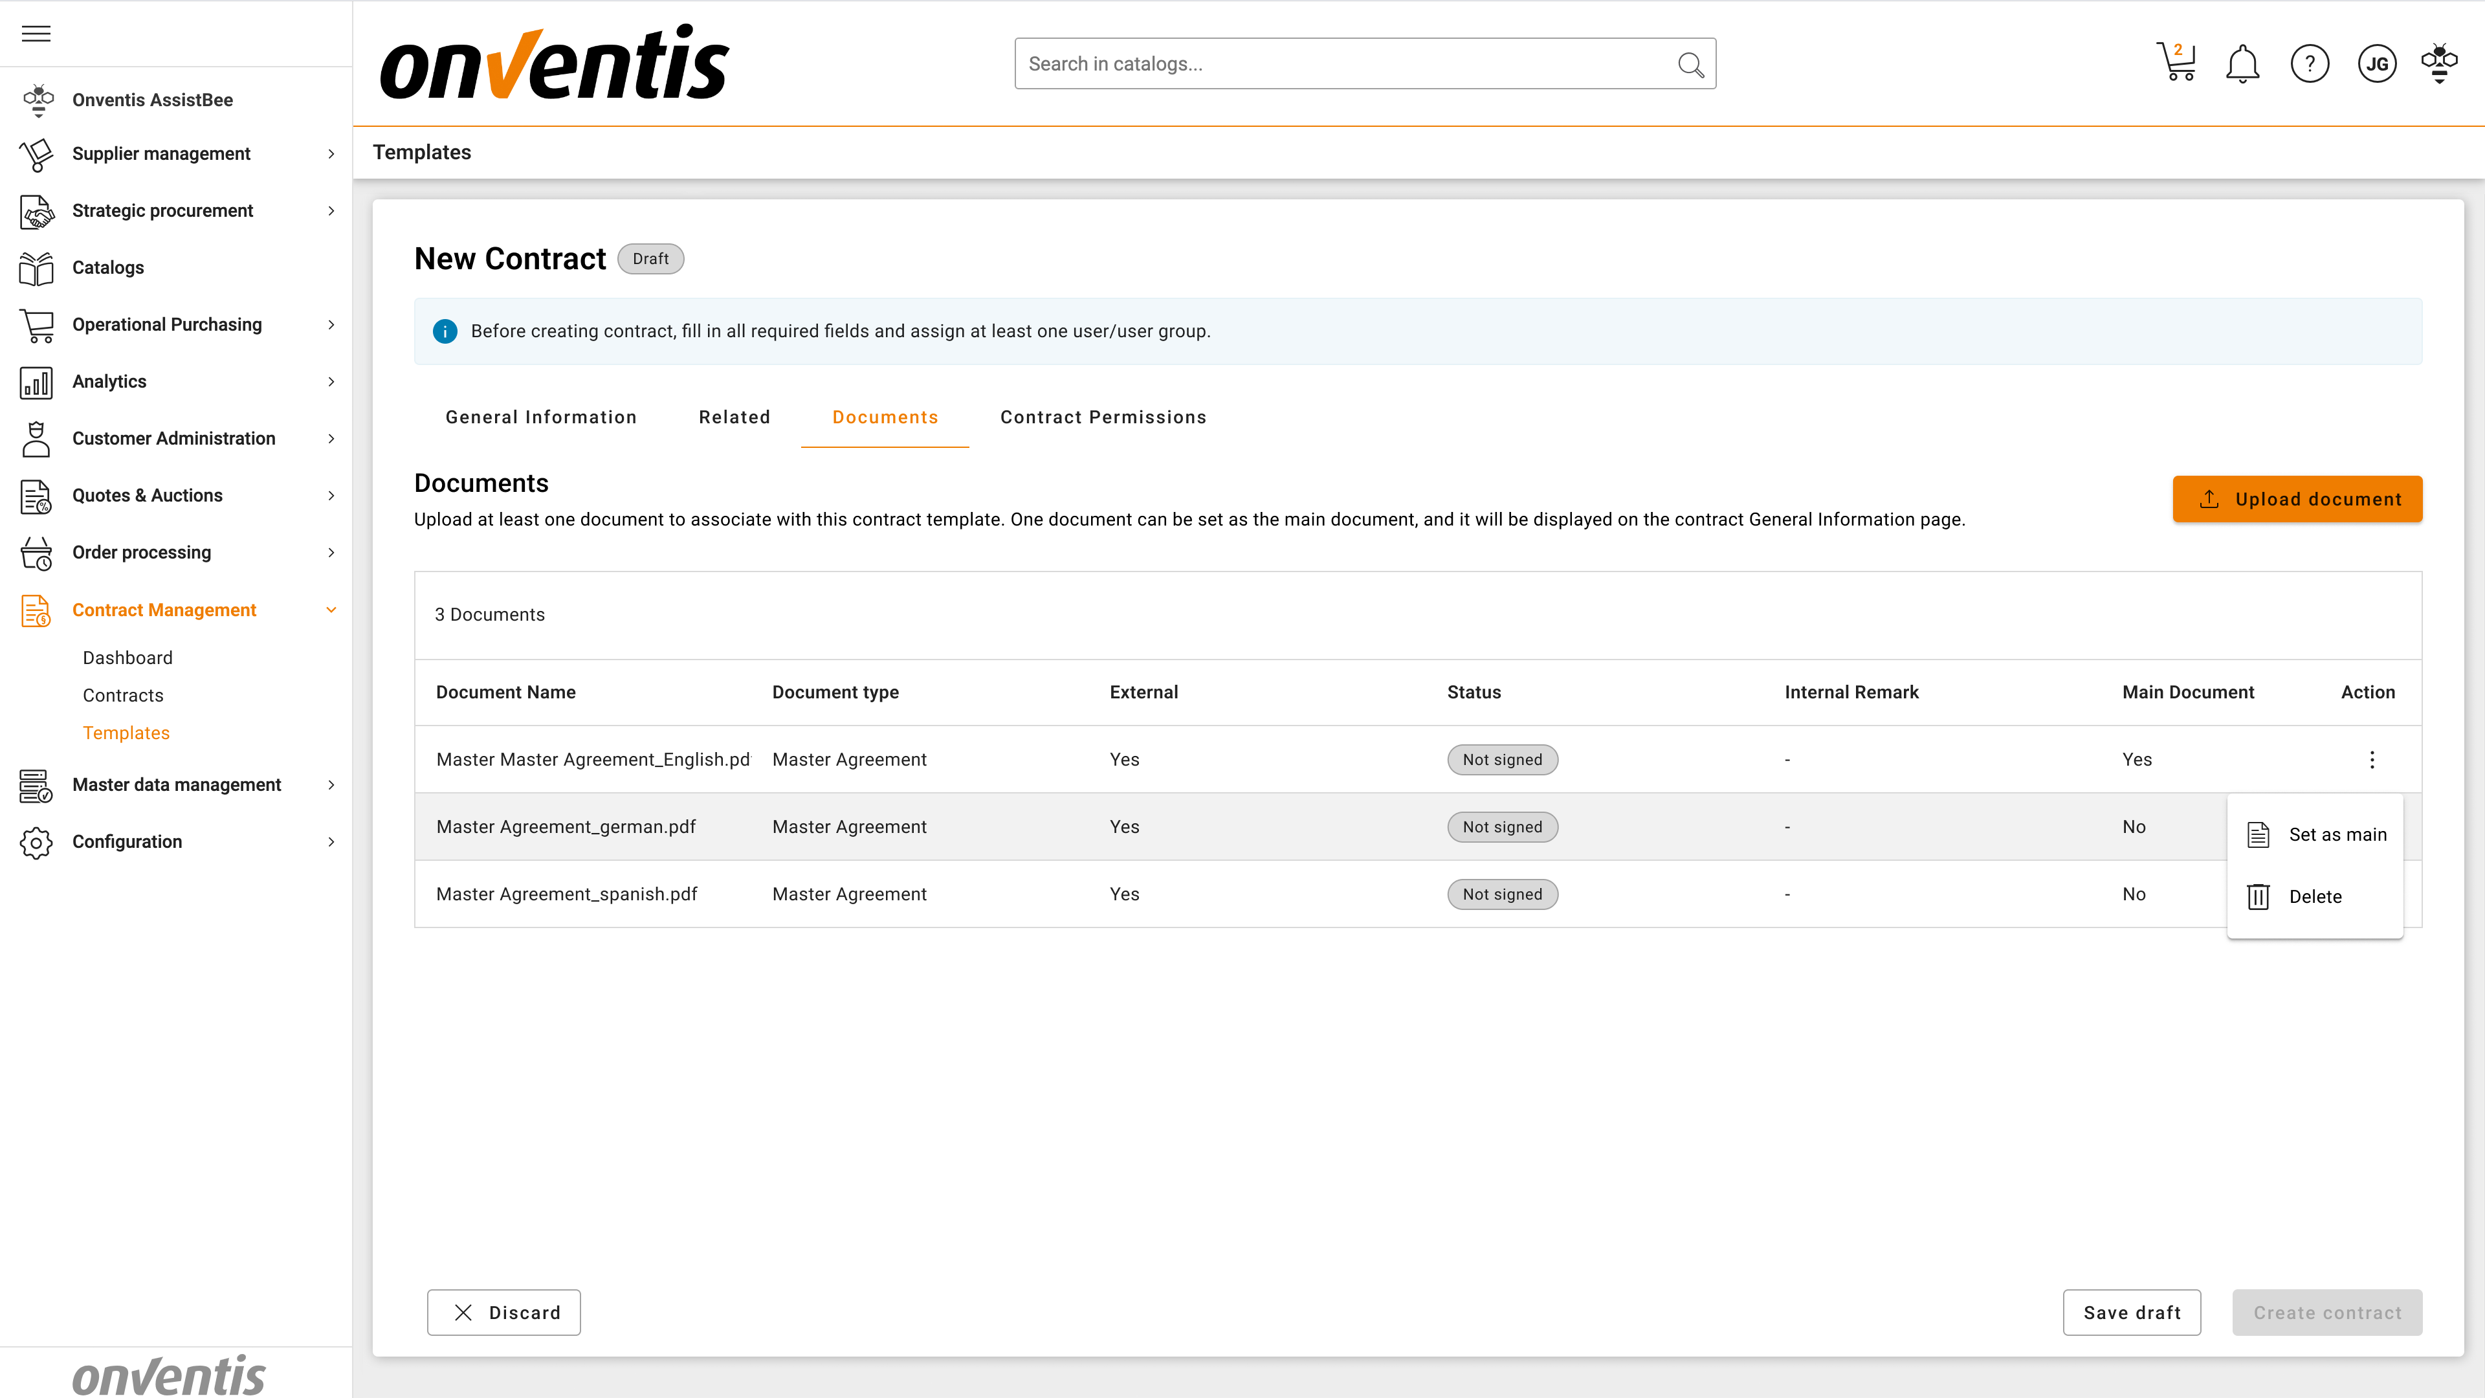Click the AssistBee icon in header
This screenshot has height=1398, width=2485.
(2438, 63)
